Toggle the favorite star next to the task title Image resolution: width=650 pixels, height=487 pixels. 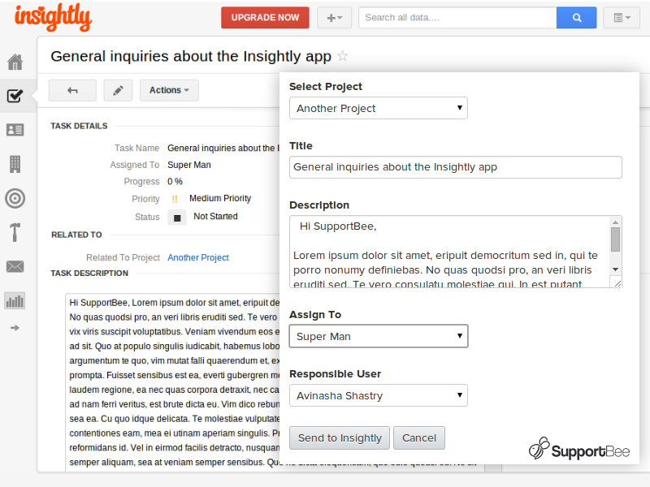click(x=342, y=58)
